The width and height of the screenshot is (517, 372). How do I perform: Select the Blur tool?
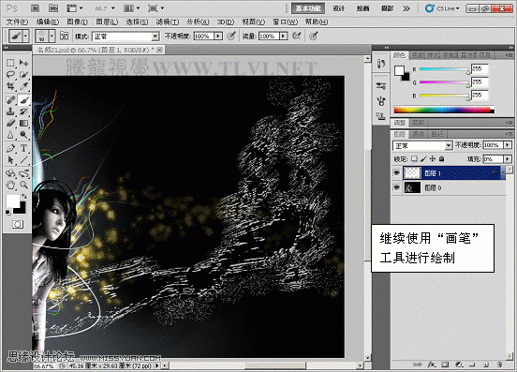point(10,135)
